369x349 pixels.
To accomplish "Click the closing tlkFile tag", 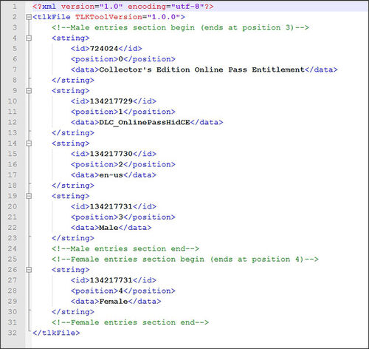I will point(56,333).
